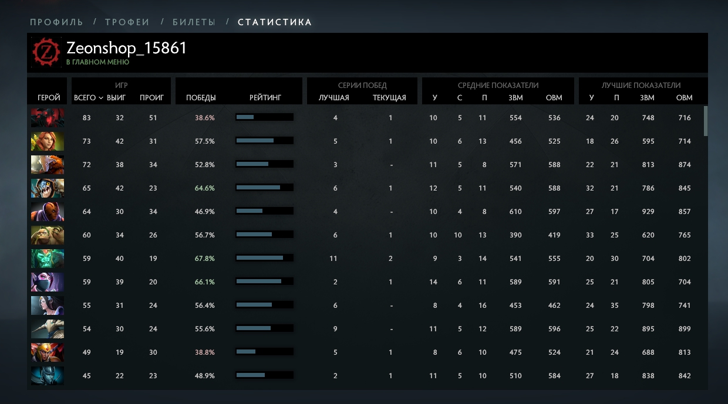Toggle the sort arrow next to ВСЕГО
This screenshot has width=728, height=404.
(101, 98)
